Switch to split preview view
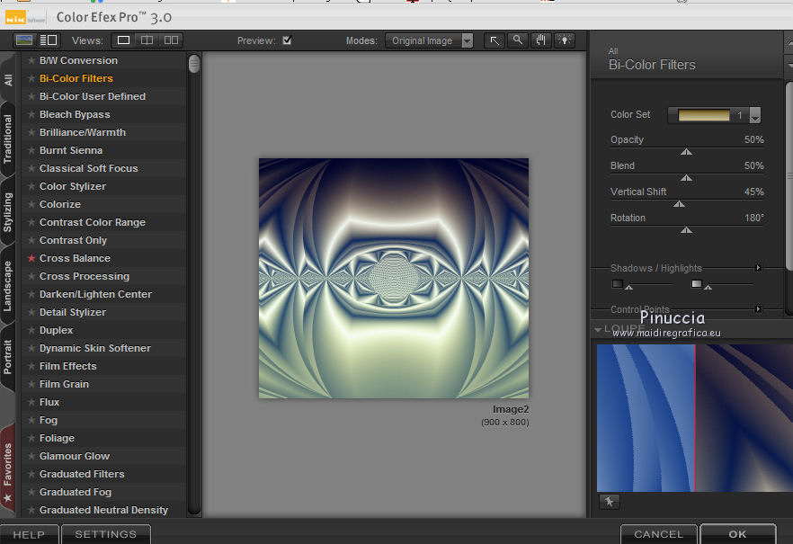The image size is (793, 544). click(147, 40)
